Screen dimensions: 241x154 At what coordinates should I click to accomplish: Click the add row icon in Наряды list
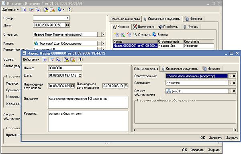(x=116, y=35)
